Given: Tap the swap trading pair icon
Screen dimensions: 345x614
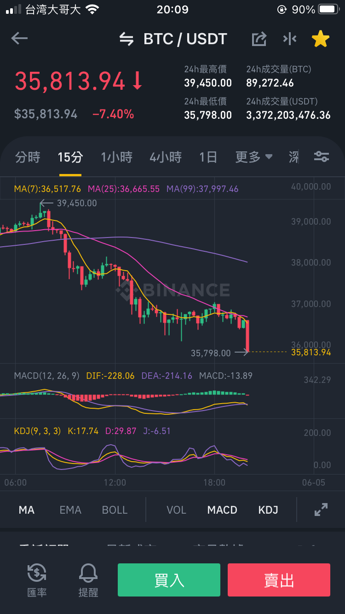Looking at the screenshot, I should (126, 39).
